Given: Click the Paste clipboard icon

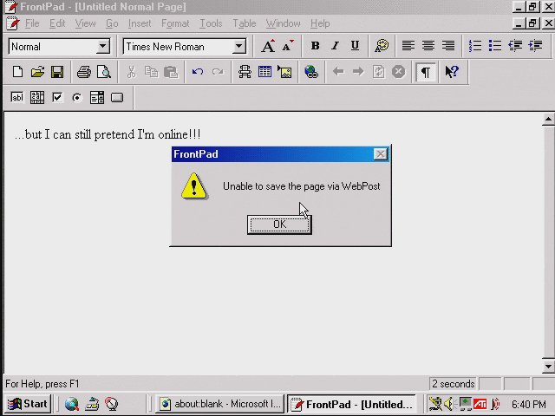Looking at the screenshot, I should tap(171, 72).
